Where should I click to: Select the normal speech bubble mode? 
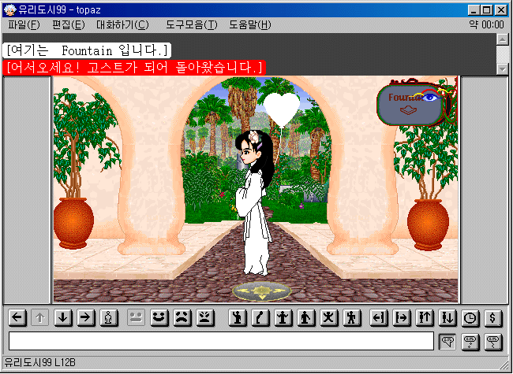pyautogui.click(x=448, y=341)
